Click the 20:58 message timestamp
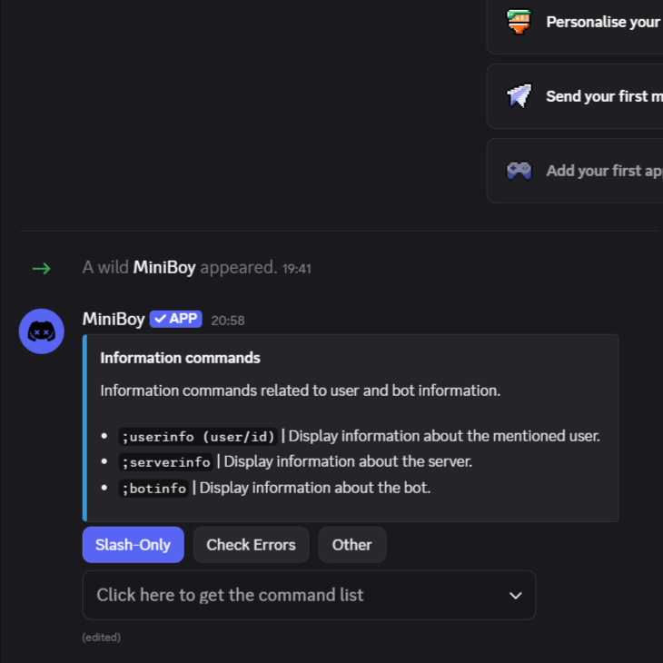663x663 pixels. click(x=228, y=321)
